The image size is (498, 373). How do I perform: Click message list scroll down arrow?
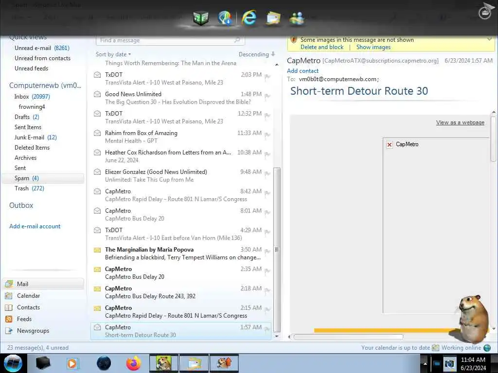(277, 336)
